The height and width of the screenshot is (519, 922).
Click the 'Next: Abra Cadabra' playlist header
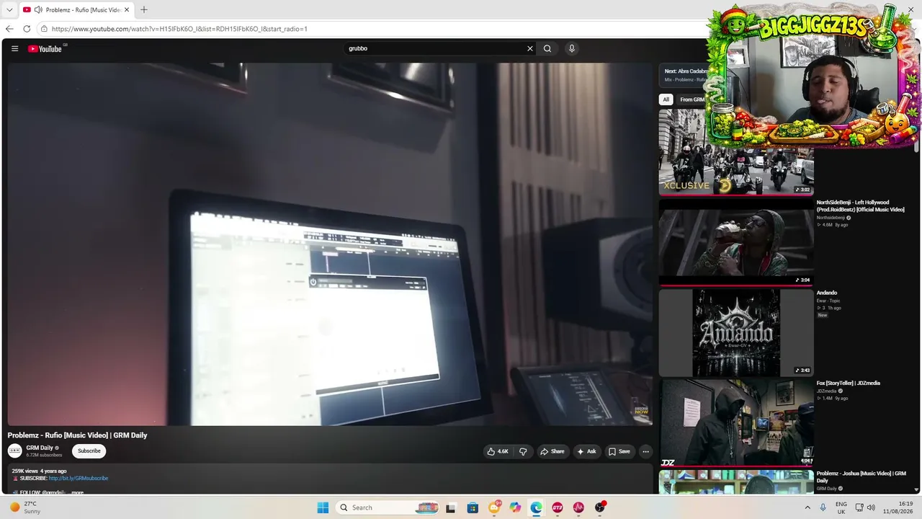pyautogui.click(x=686, y=71)
